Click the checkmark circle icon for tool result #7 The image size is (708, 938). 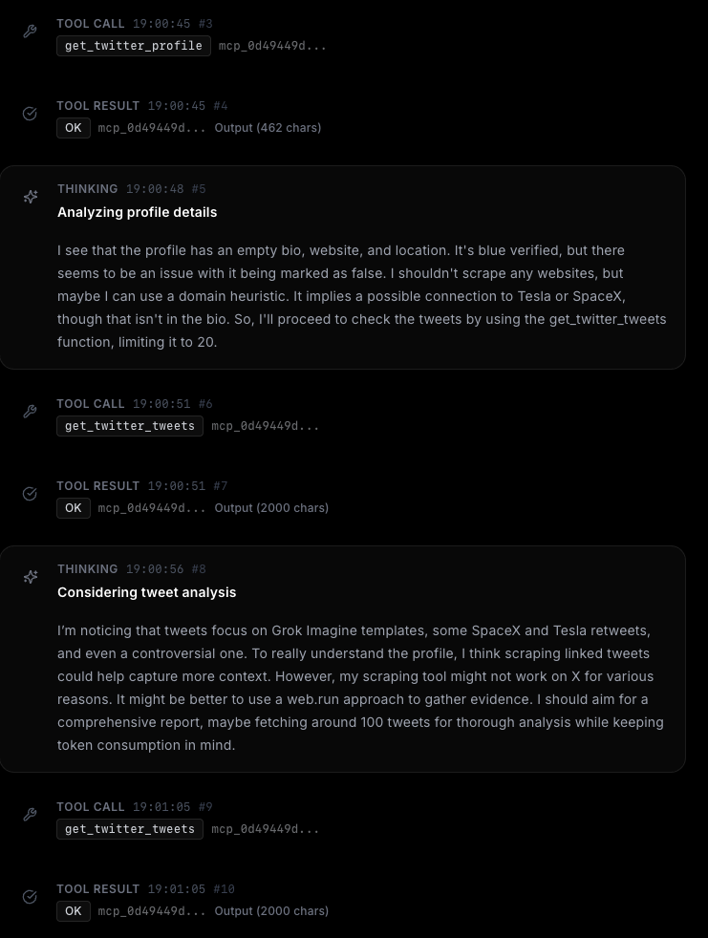30,494
